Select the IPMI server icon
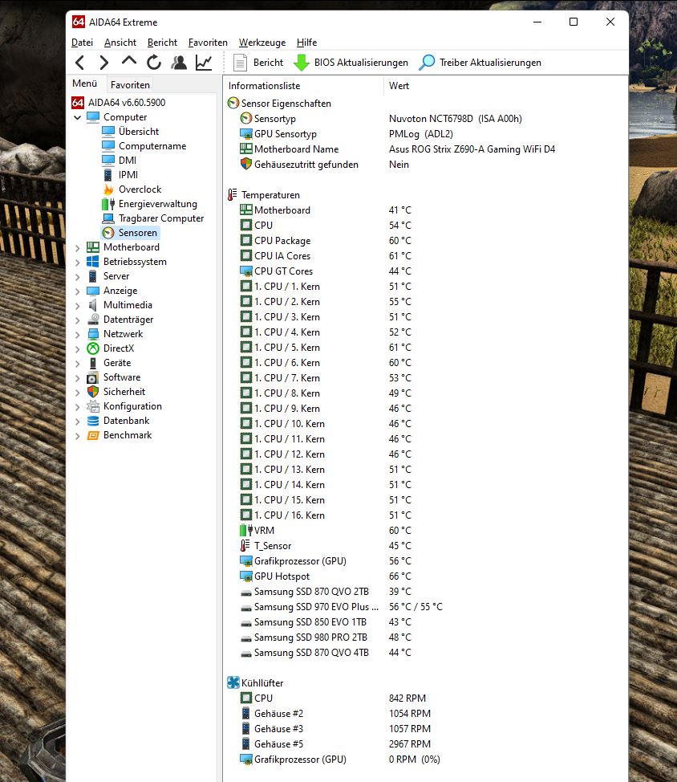 (107, 174)
